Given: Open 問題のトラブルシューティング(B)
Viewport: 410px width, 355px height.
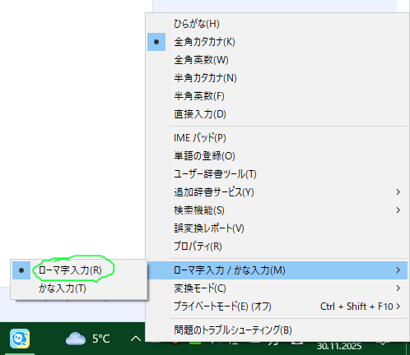Looking at the screenshot, I should point(277,330).
